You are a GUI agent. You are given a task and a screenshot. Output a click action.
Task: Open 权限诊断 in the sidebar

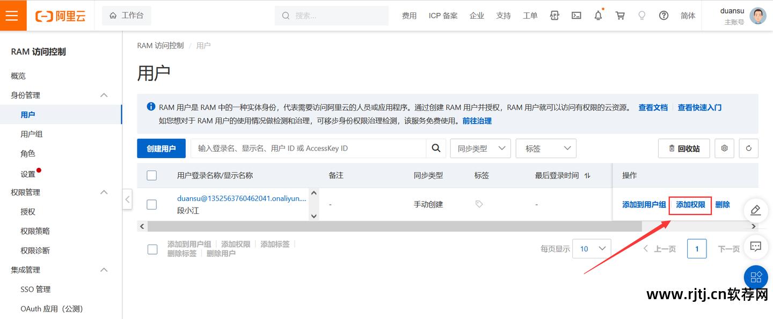pos(35,250)
